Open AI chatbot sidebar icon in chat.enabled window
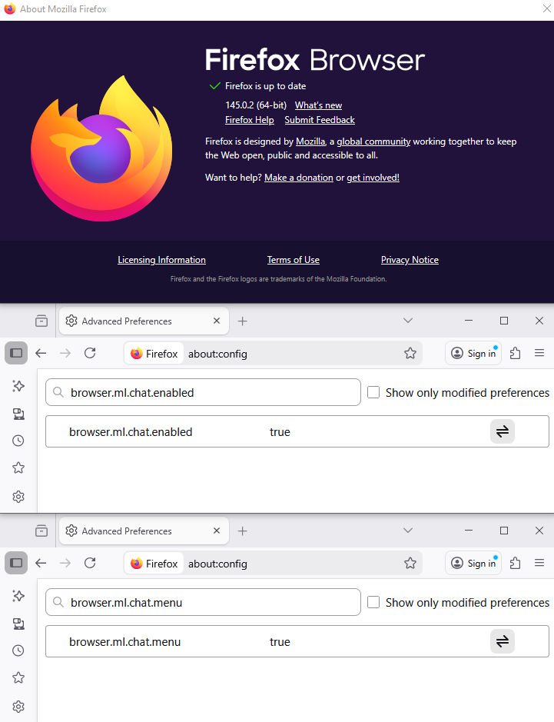This screenshot has height=722, width=554. pos(18,386)
